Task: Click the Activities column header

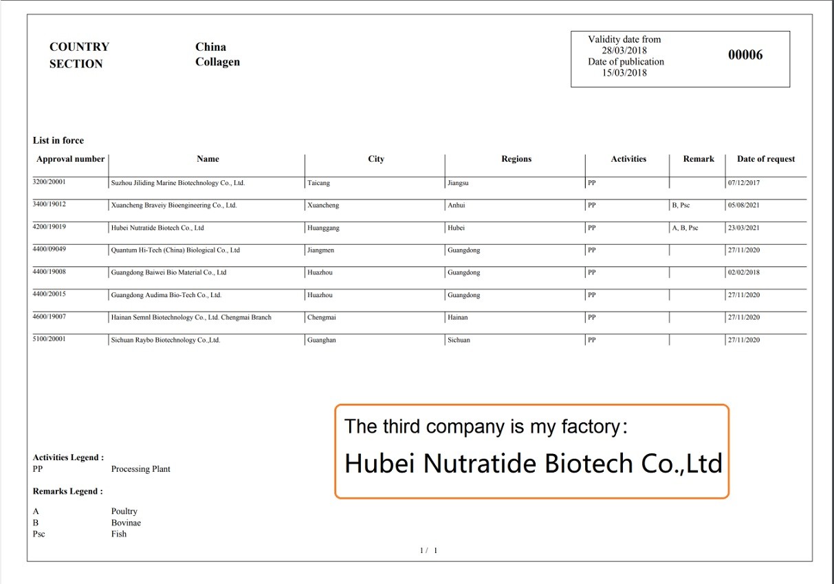Action: coord(628,159)
